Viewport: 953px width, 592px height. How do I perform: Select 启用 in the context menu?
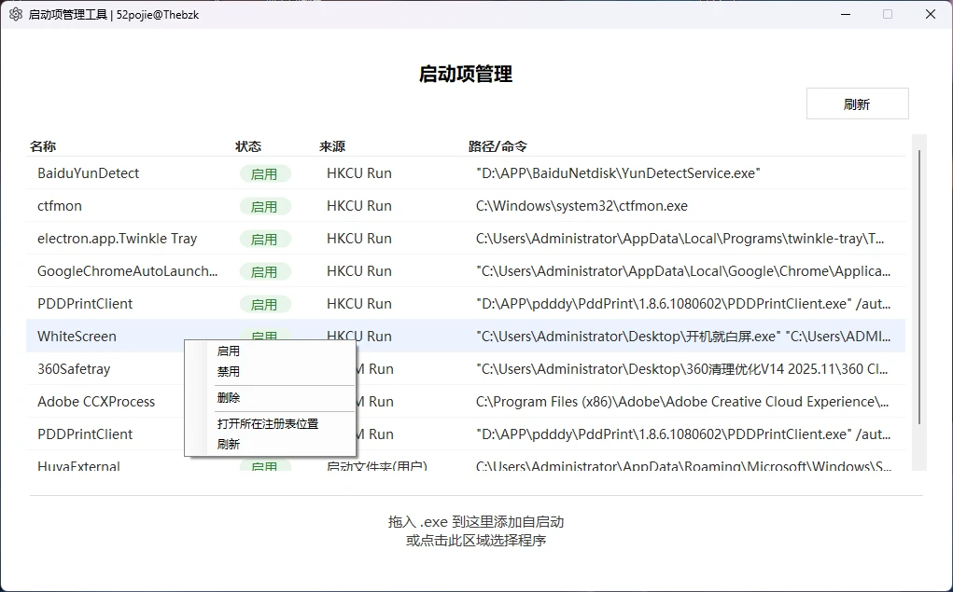(227, 351)
